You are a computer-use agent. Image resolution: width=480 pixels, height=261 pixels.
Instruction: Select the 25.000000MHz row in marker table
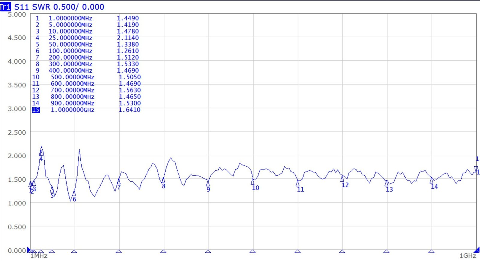tap(70, 38)
